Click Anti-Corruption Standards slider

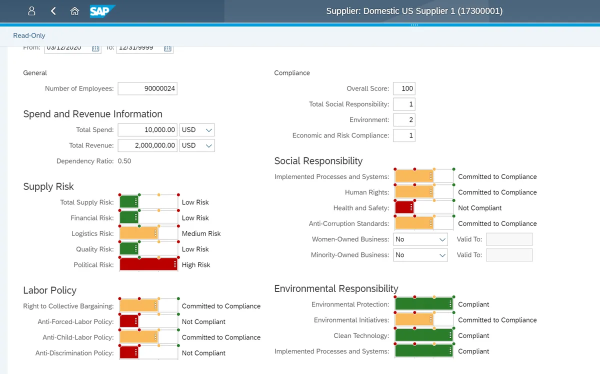tap(424, 223)
